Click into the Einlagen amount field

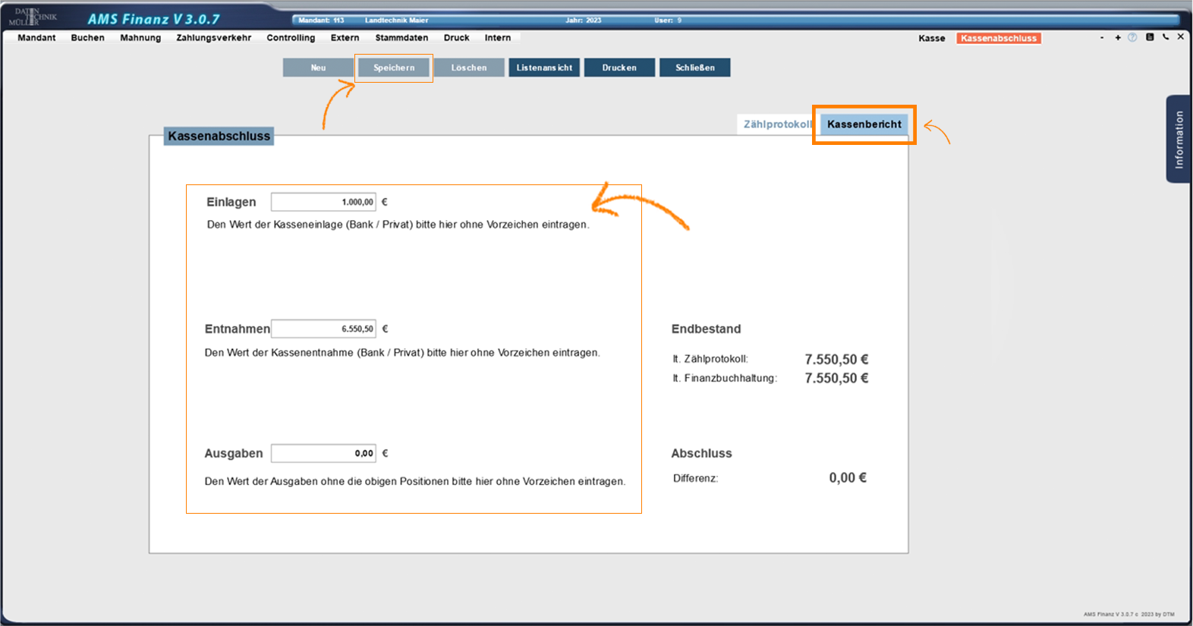pos(324,202)
